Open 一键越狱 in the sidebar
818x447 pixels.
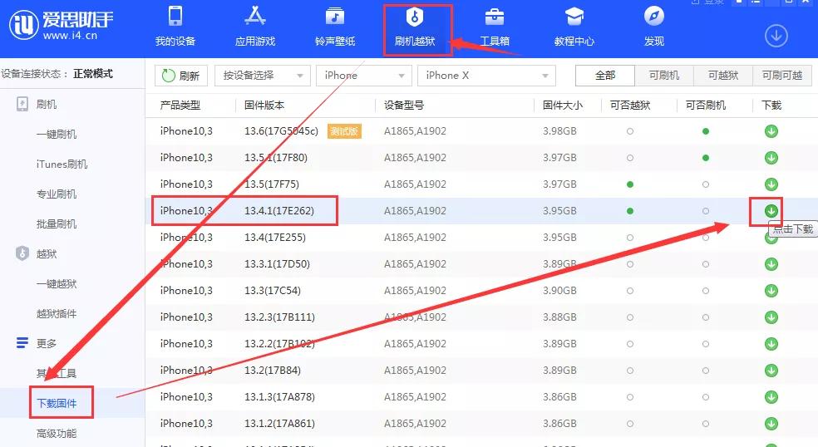pos(57,284)
